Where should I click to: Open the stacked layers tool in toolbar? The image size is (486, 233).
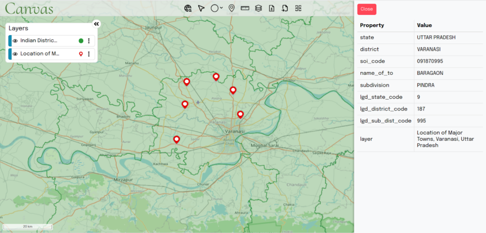(x=258, y=8)
